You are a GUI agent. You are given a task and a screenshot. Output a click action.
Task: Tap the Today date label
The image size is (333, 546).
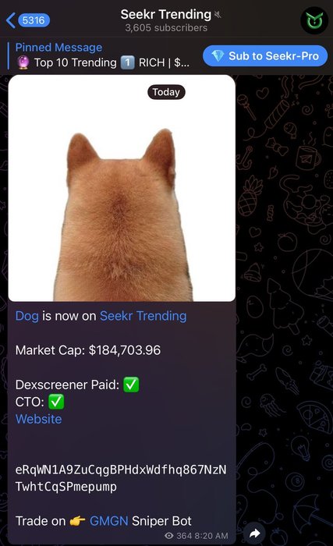coord(166,92)
